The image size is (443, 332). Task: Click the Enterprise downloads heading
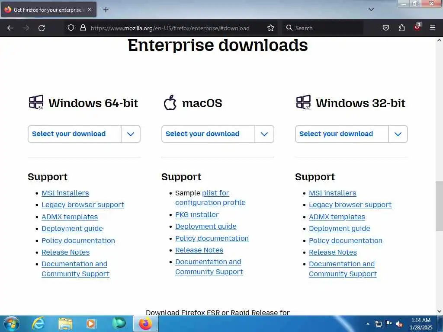218,45
